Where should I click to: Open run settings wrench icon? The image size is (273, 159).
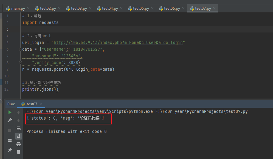point(10,120)
